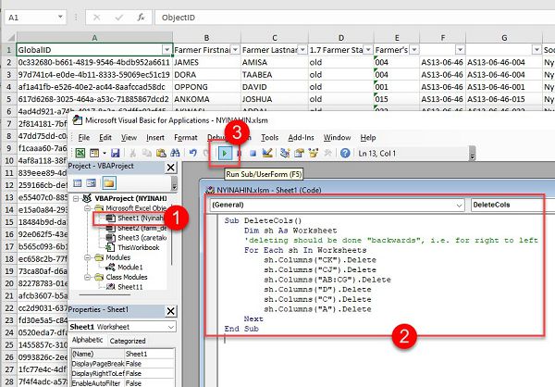
Task: Click the Insert UserForm toolbar icon
Action: click(94, 153)
